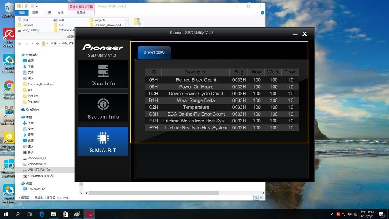Select the S.M.A.R.T section button
This screenshot has height=219, width=389.
[x=103, y=141]
